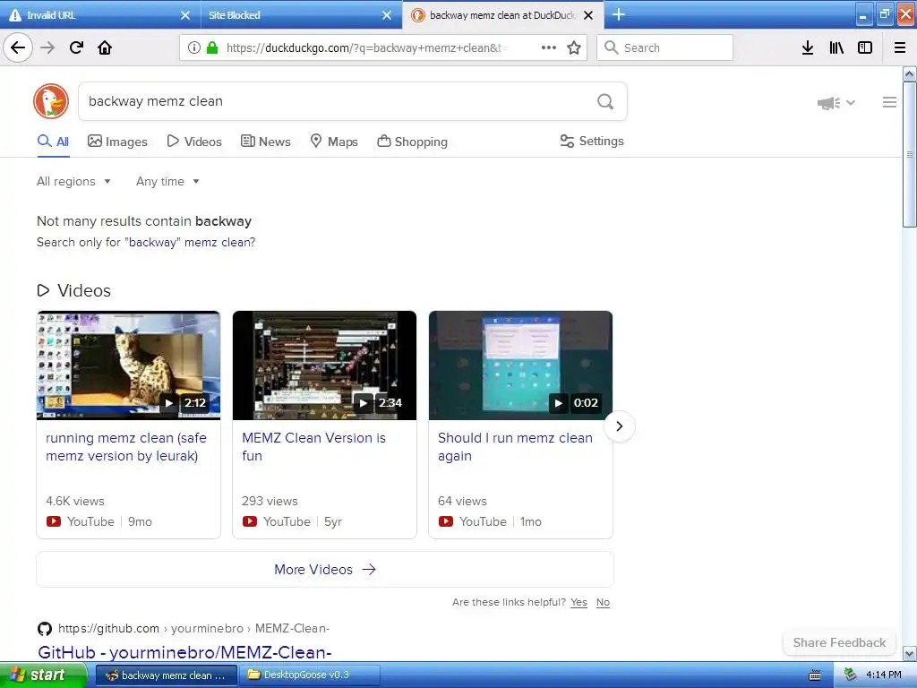Answer Yes to links helpful
This screenshot has height=688, width=917.
click(578, 602)
